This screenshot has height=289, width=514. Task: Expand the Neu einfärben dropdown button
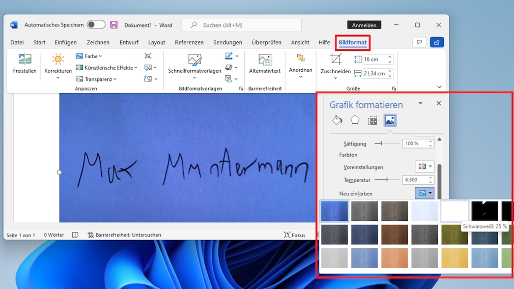[x=424, y=193]
